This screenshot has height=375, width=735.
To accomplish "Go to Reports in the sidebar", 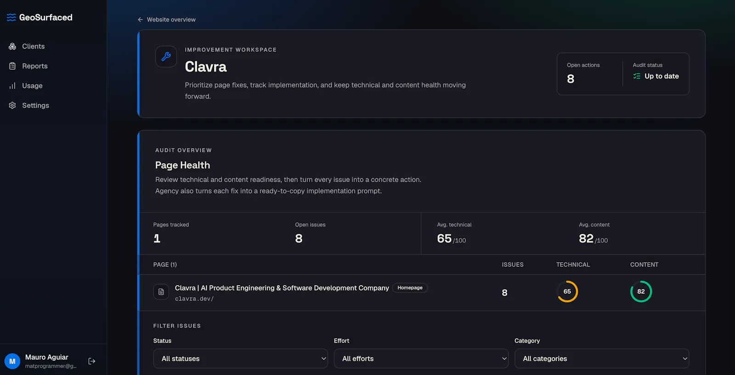I will [x=35, y=66].
